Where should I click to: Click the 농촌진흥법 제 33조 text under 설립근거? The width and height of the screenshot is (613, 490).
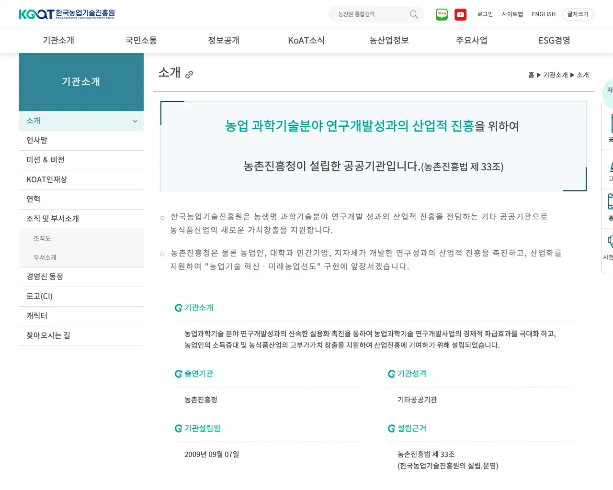coord(426,455)
